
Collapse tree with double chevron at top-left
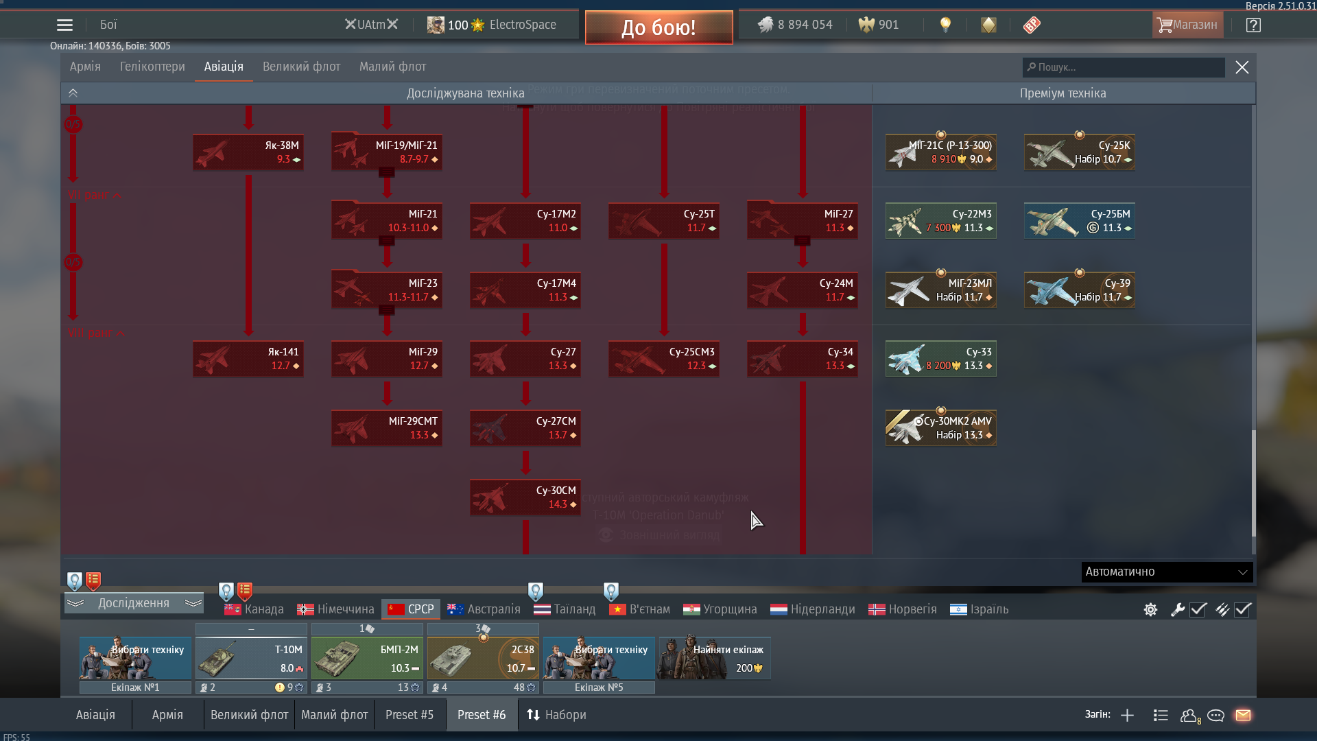[73, 93]
